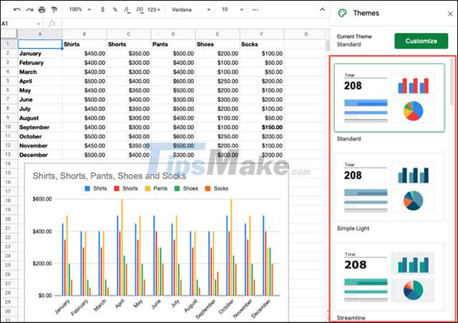This screenshot has width=458, height=323.
Task: Click the orange Socks legend entry
Action: (x=216, y=188)
